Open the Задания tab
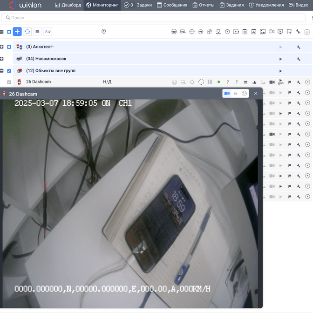The height and width of the screenshot is (313, 313). pos(231,5)
